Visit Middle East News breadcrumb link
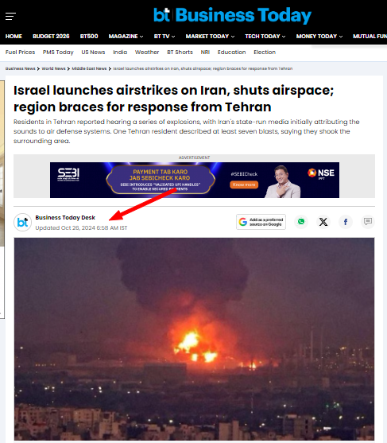 tap(89, 68)
